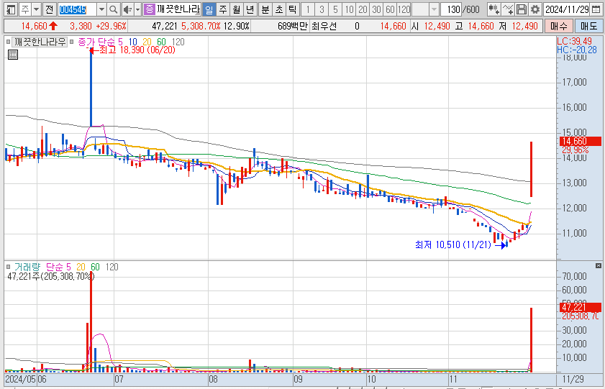605x389 pixels.
Task: Choose interval 20 button
Action: [363, 9]
